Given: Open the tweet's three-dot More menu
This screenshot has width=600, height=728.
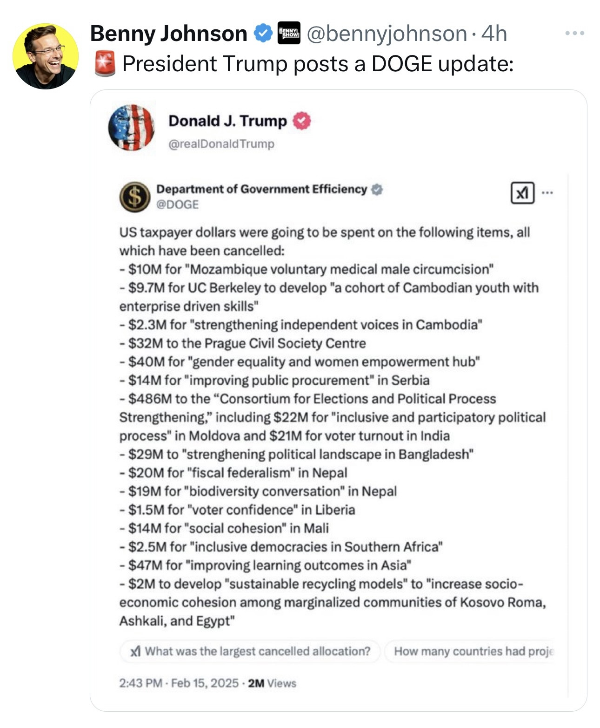Looking at the screenshot, I should point(575,34).
